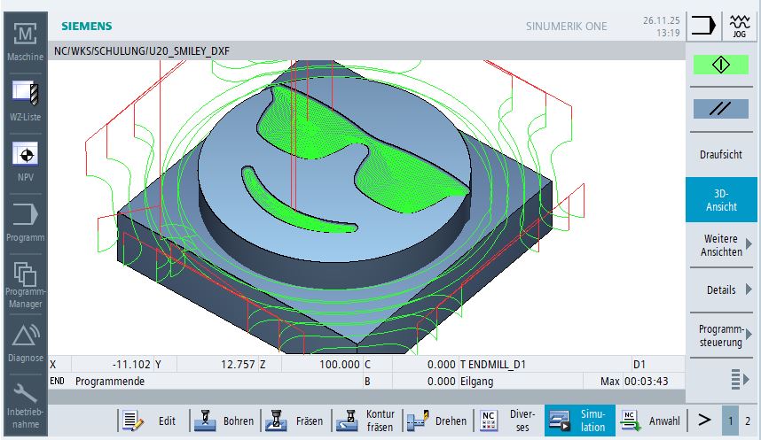Open the Fräsen milling menu
Viewport: 761px width, 440px height.
[295, 421]
